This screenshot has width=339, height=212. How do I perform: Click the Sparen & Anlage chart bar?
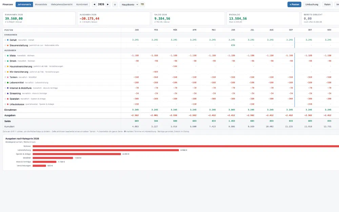(x=77, y=154)
